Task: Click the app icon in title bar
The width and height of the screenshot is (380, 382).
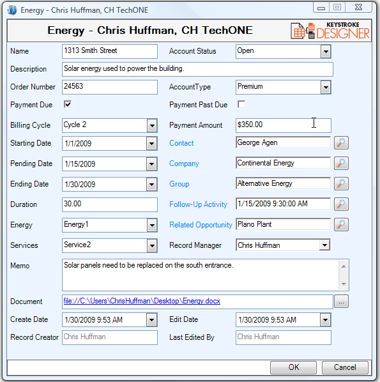Action: (12, 10)
